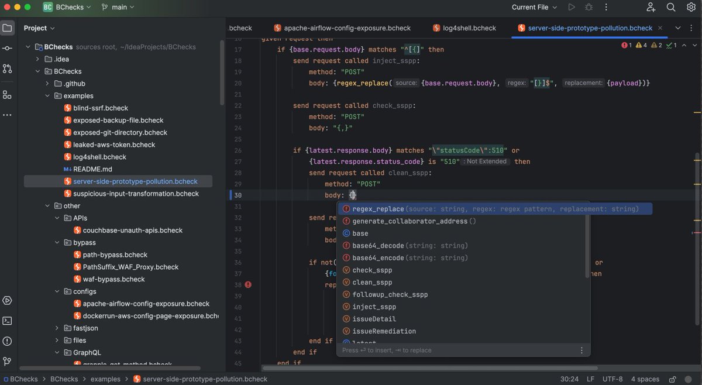
Task: Open the Pull Requests tool window icon
Action: (7, 68)
